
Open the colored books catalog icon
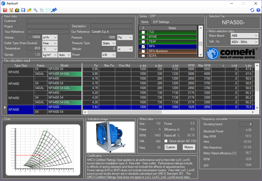pos(17,10)
